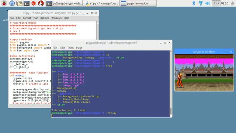Maximize the IDLE sf.py window
Screen dimensions: 236x133
pyautogui.click(x=92, y=13)
